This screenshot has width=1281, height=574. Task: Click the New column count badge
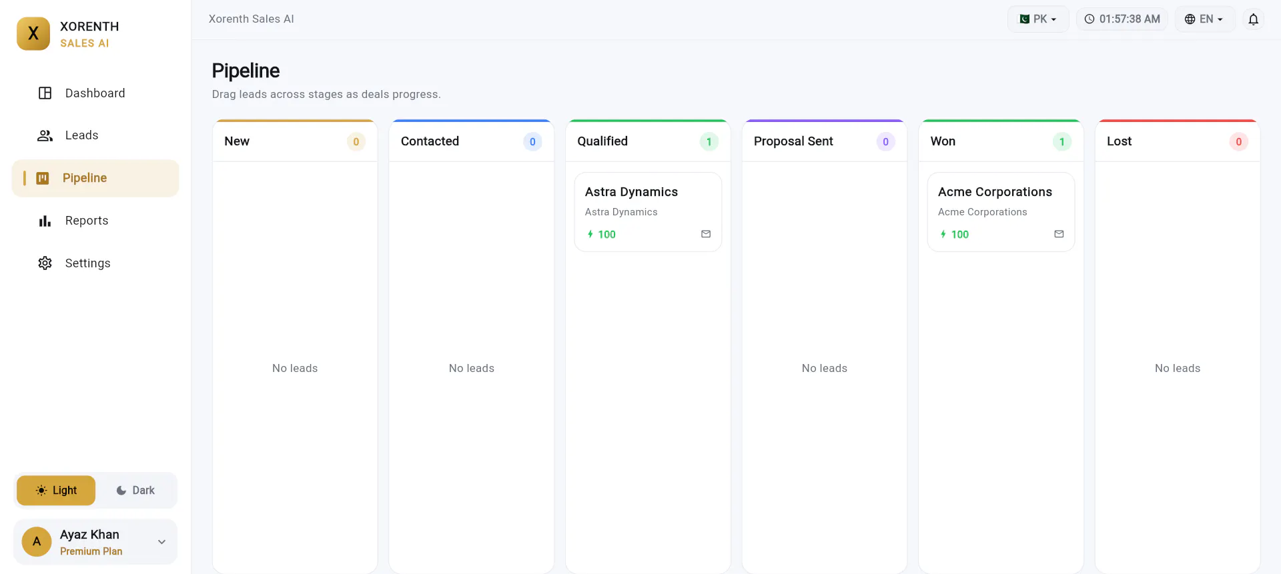point(356,141)
